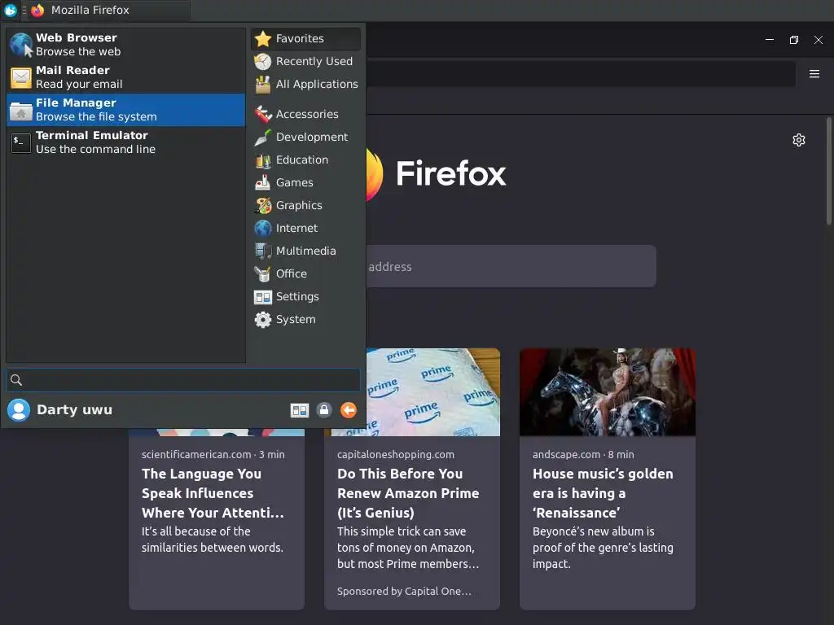Select the Recently Used category
Image resolution: width=834 pixels, height=625 pixels.
tap(306, 61)
